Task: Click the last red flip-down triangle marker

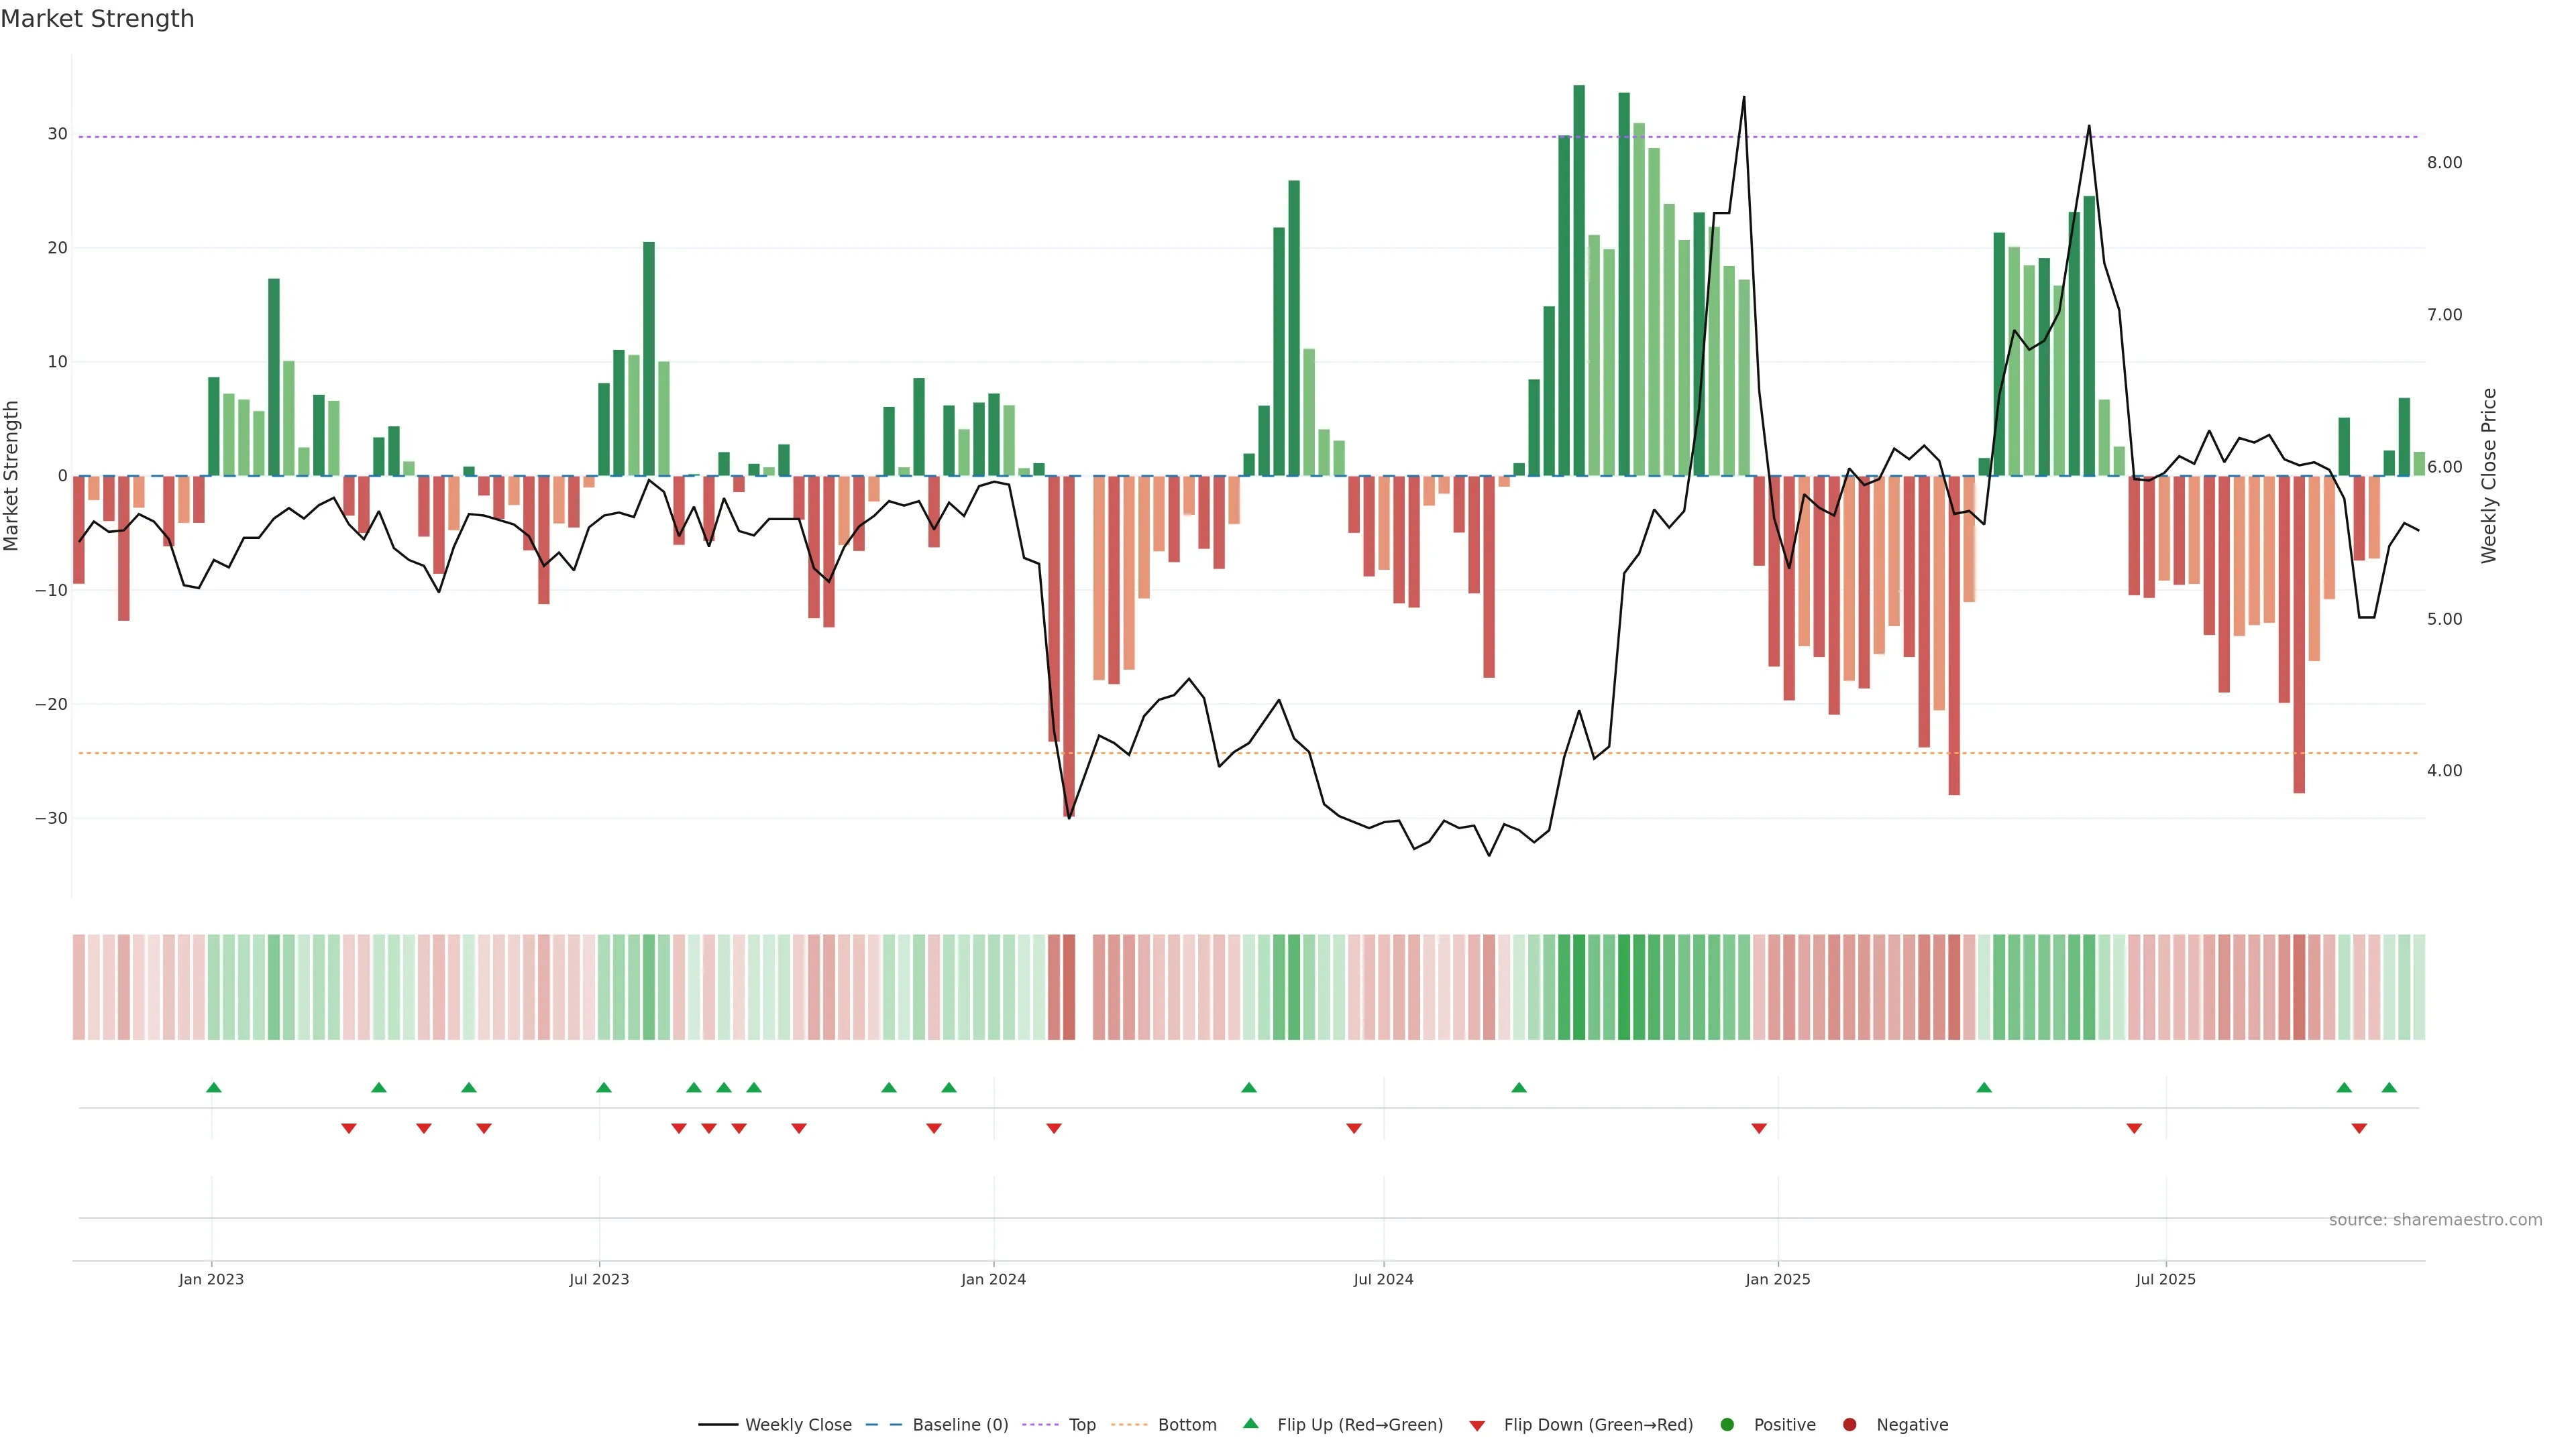Action: [2359, 1128]
